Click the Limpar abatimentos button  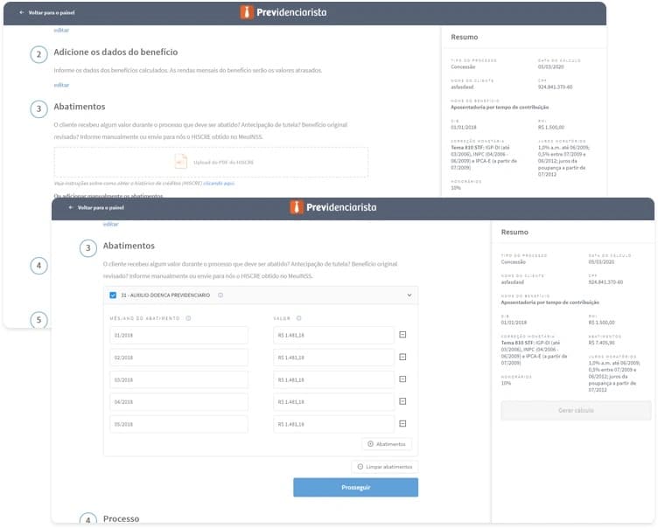coord(385,467)
